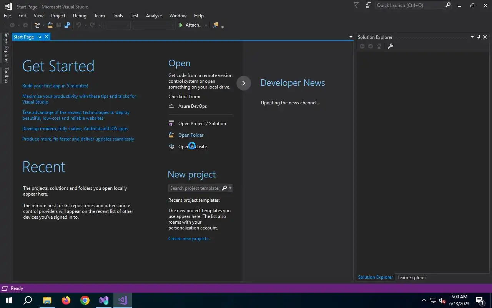Viewport: 492px width, 308px height.
Task: Click Solution Explorer Properties wrench icon
Action: pos(391,46)
